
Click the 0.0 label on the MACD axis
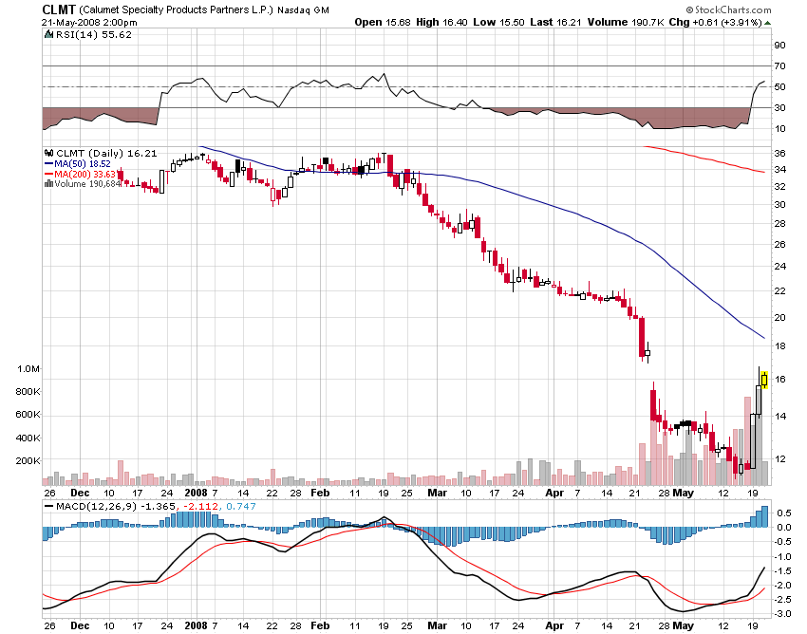pyautogui.click(x=784, y=528)
